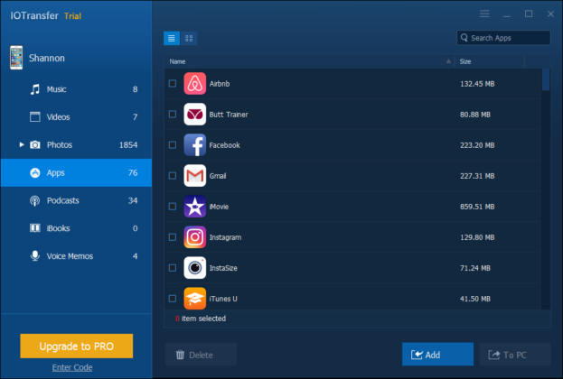Click the Facebook app name
This screenshot has width=563, height=379.
pyautogui.click(x=225, y=145)
